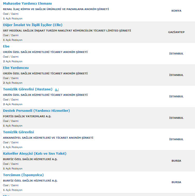Open the Tercüman (İspanyolca) job listing
The height and width of the screenshot is (196, 195).
pyautogui.click(x=23, y=175)
